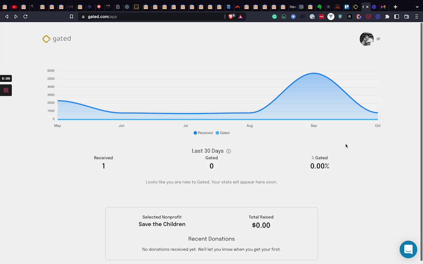Click the Save the Children nonprofit name
The image size is (423, 264).
162,224
